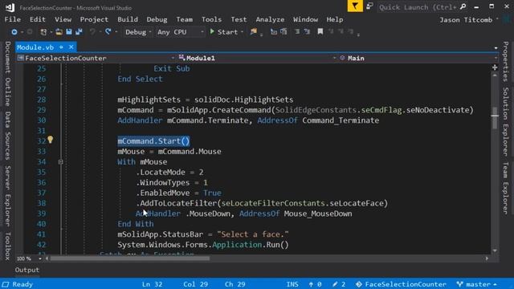This screenshot has width=514, height=289.
Task: Click the pencil pending changes indicator
Action: click(339, 284)
